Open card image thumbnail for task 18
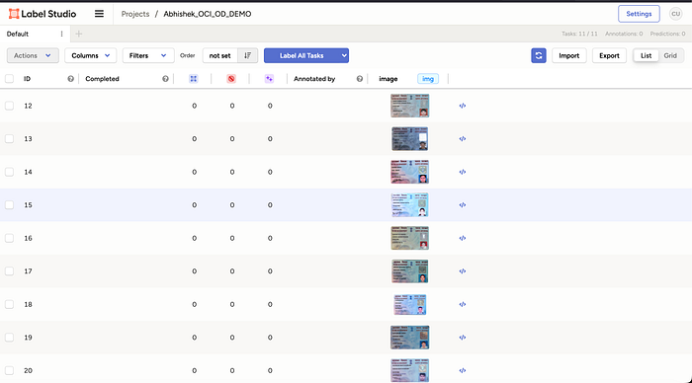Screen dimensions: 692x383 409,304
